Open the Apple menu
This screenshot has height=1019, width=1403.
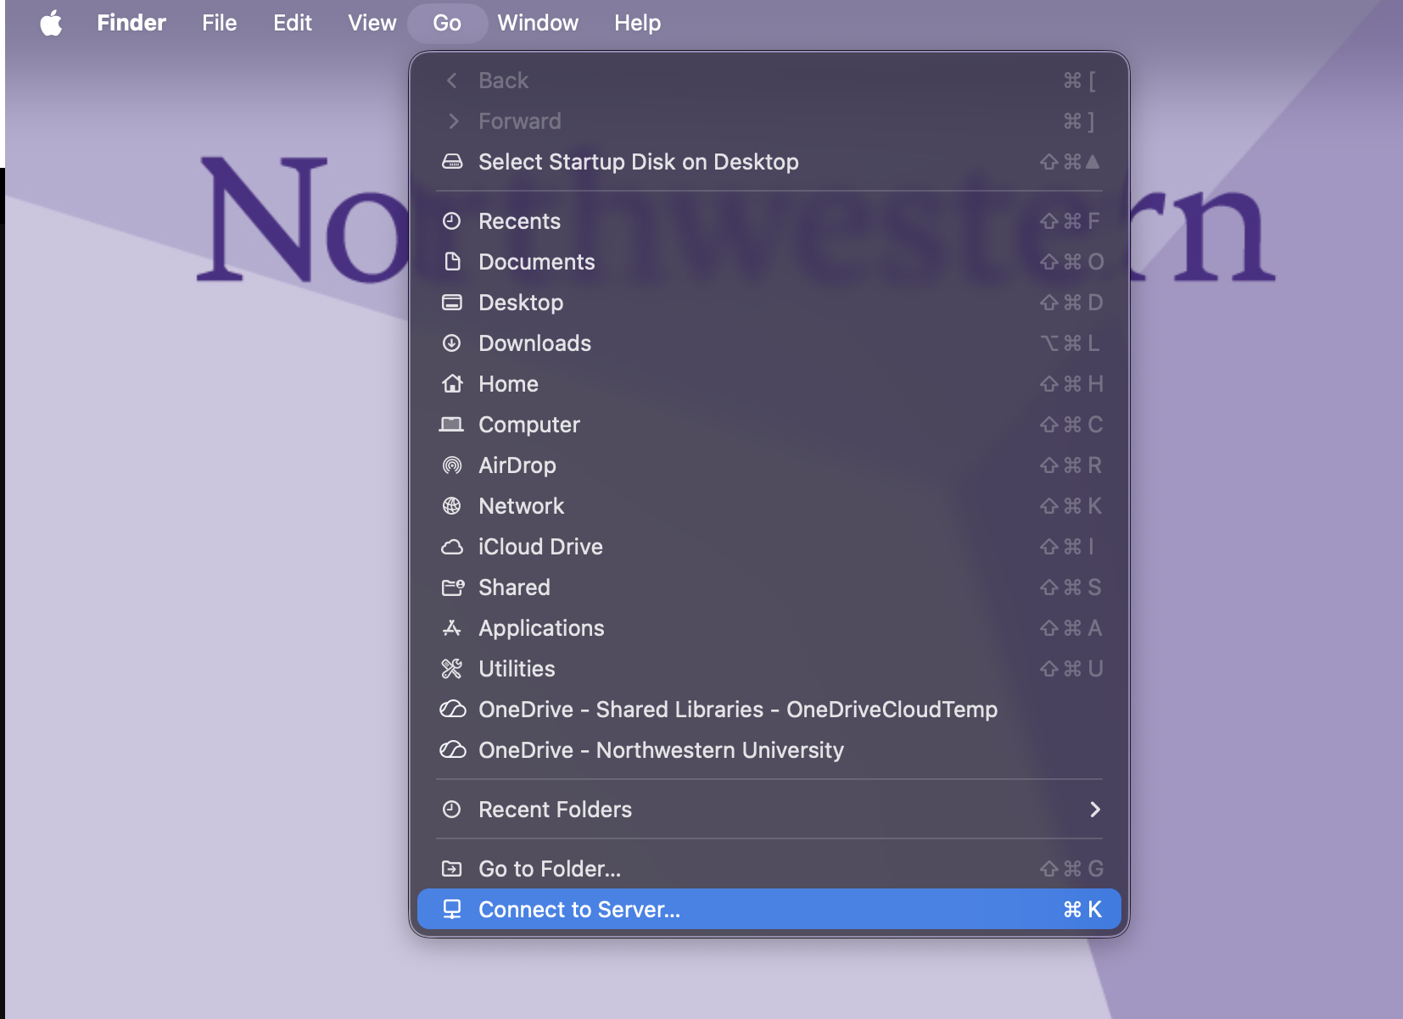[51, 23]
